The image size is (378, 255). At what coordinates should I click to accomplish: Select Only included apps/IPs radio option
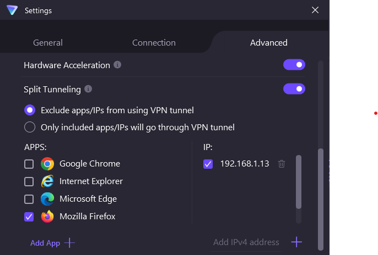click(30, 127)
